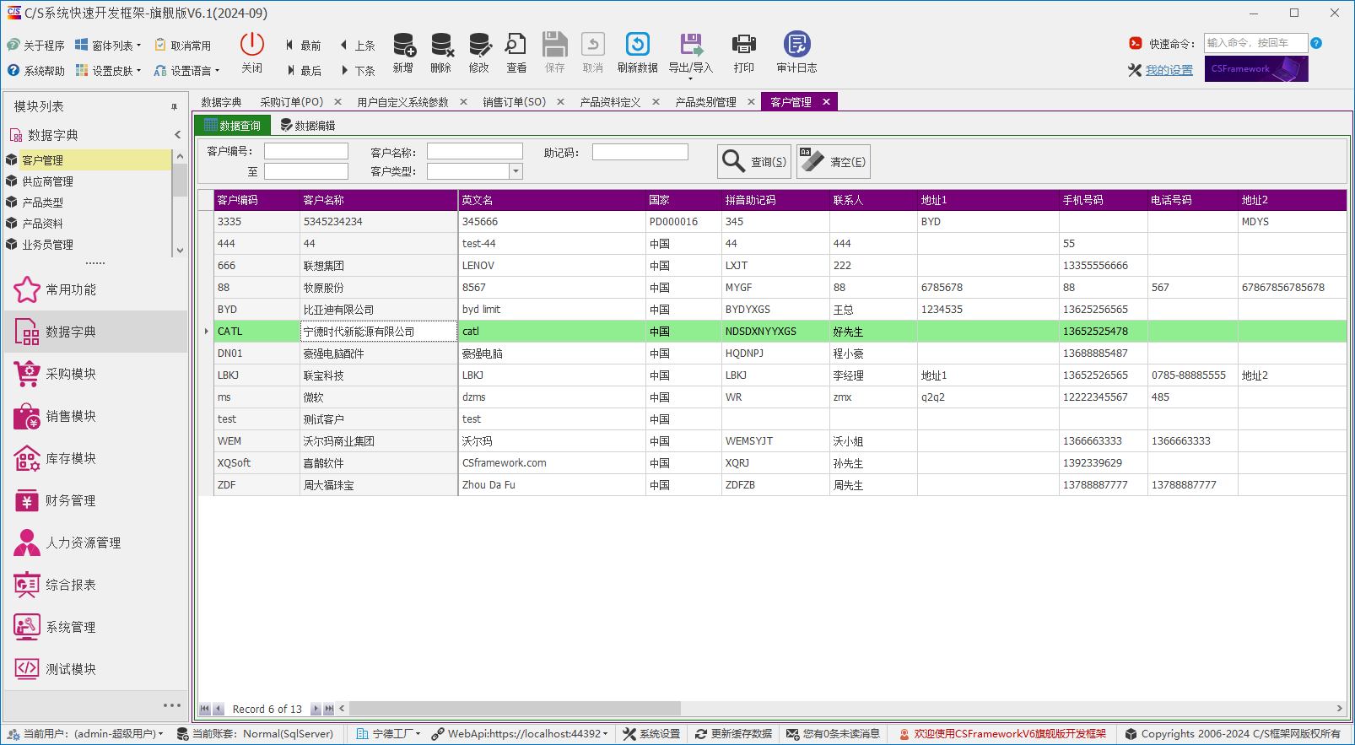
Task: Click the red 关闭 power icon
Action: click(x=251, y=44)
